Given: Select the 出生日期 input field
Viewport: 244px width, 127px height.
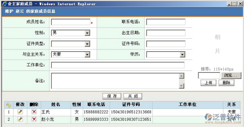Looking at the screenshot, I should click(x=166, y=33).
